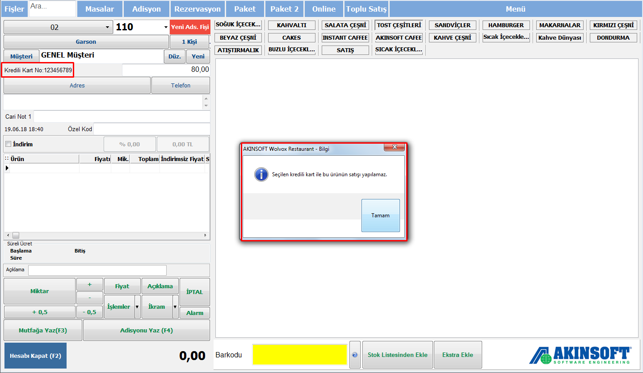Screen dimensions: 643x373
Task: Open the İkram dropdown arrow
Action: coord(175,307)
